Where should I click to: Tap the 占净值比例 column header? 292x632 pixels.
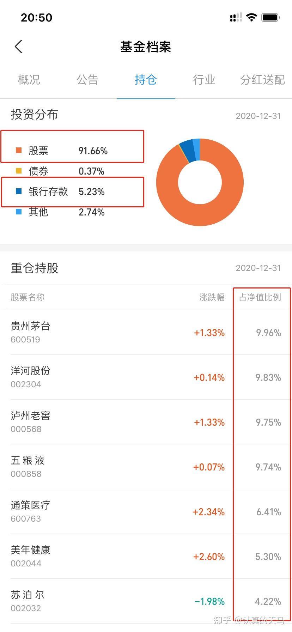point(260,297)
